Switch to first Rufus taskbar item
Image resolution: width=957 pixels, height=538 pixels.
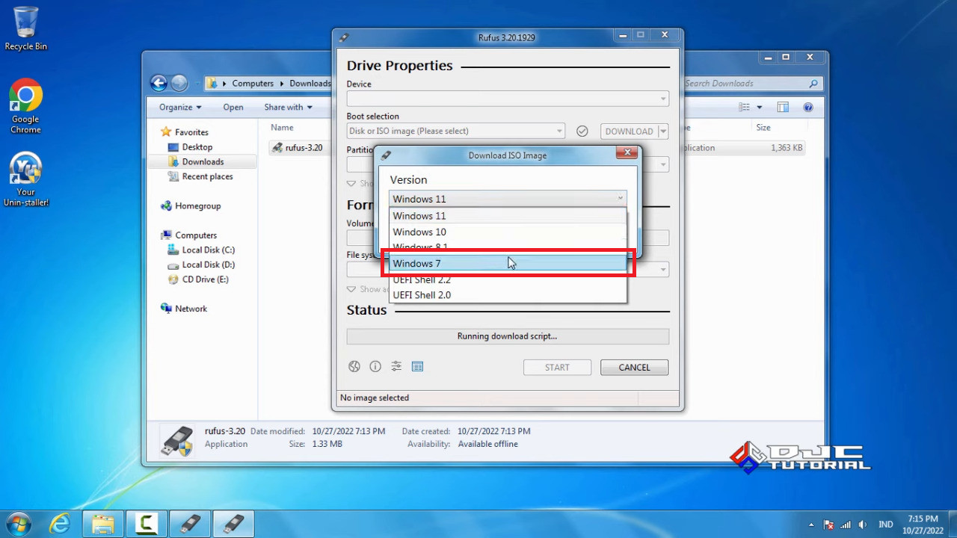[x=190, y=523]
